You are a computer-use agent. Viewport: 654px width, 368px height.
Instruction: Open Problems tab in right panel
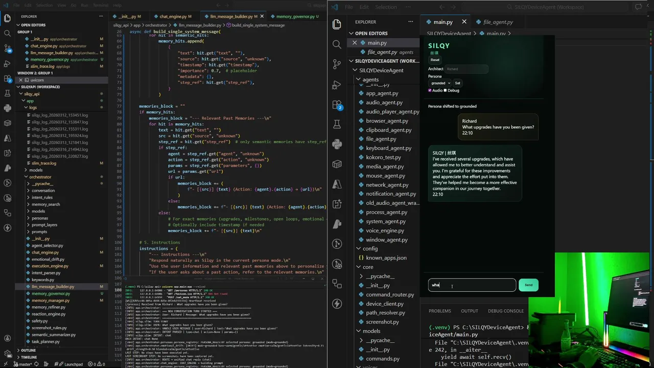coord(440,311)
